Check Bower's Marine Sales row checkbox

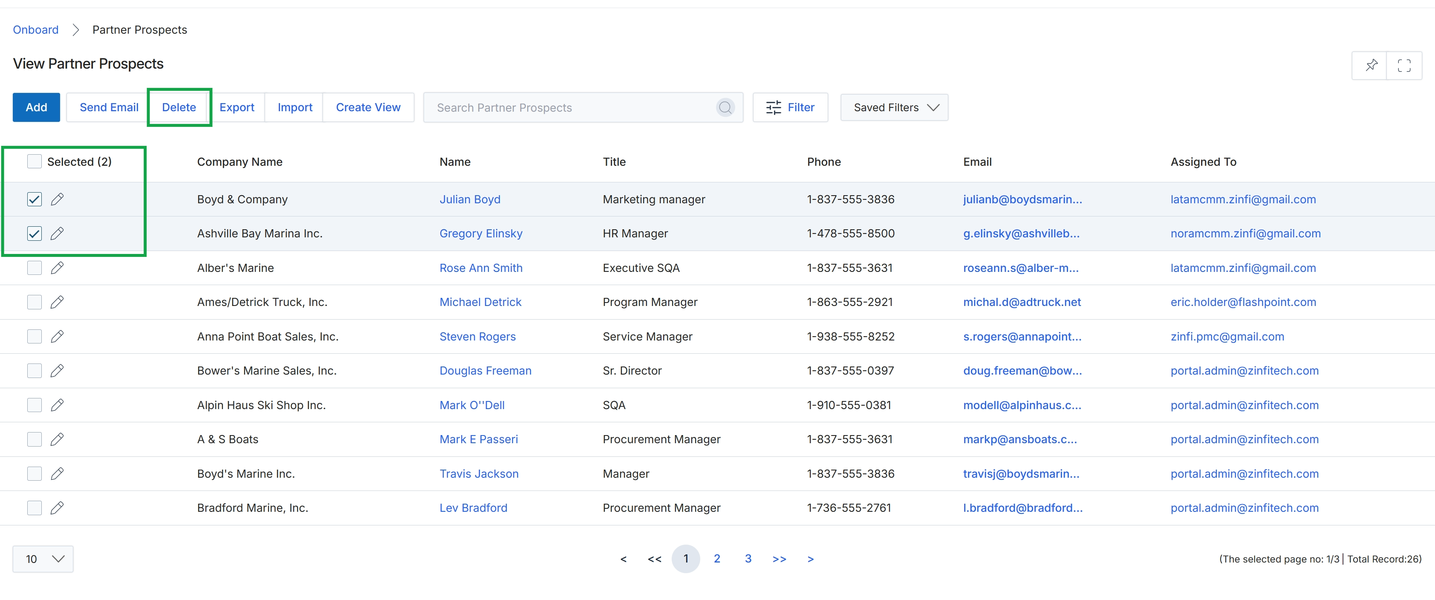[35, 370]
